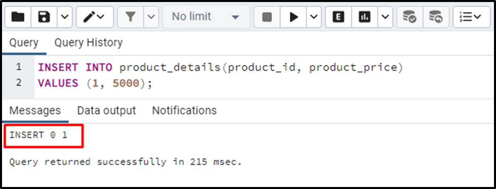This screenshot has width=496, height=189.
Task: Switch to the Data output tab
Action: pos(107,111)
